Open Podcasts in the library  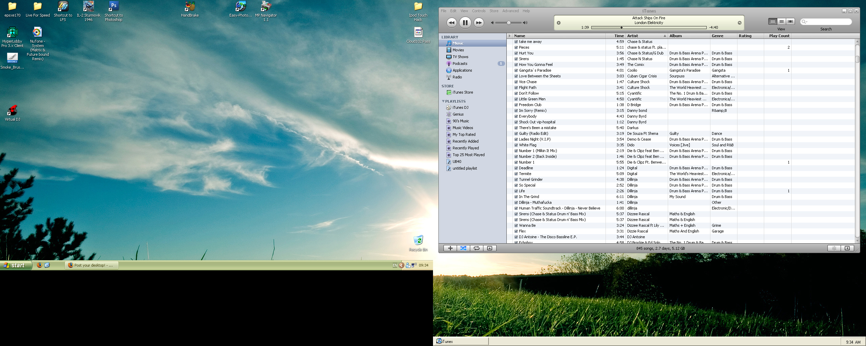[x=473, y=64]
